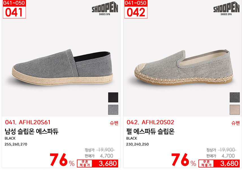Image resolution: width=242 pixels, height=170 pixels.
Task: Click the SHOOPEN logo on product 042
Action: [226, 8]
